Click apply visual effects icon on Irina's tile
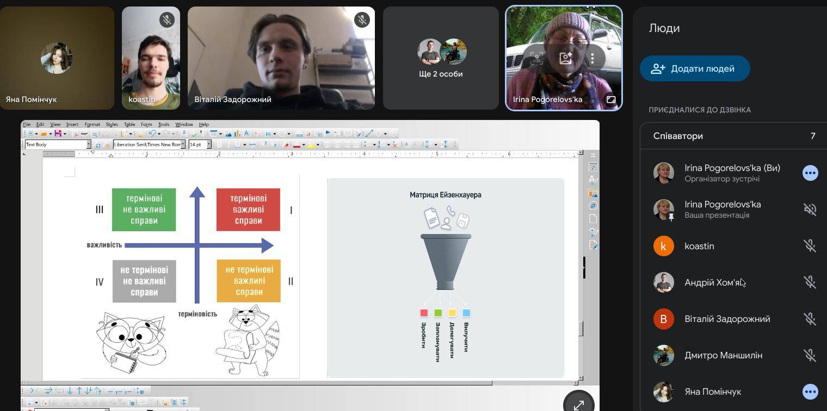Viewport: 827px width, 411px height. tap(565, 58)
